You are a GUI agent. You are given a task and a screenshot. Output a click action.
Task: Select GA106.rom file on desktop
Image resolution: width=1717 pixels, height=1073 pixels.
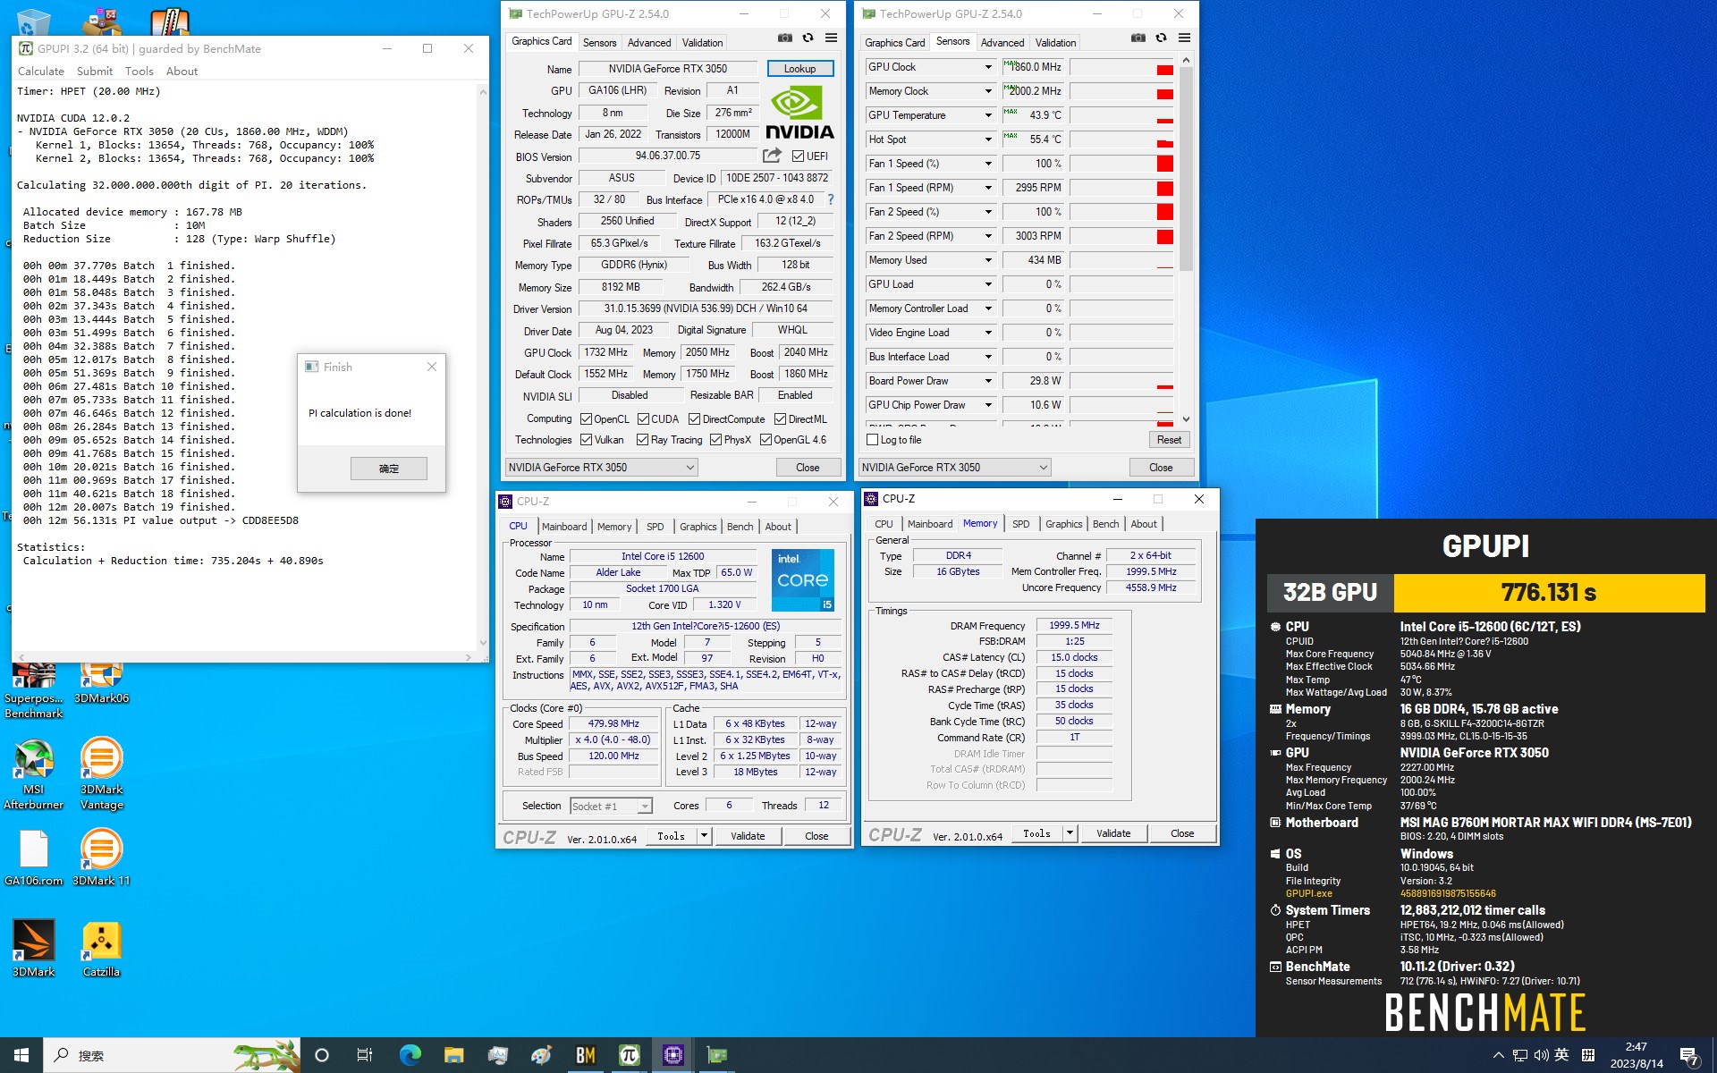click(33, 857)
